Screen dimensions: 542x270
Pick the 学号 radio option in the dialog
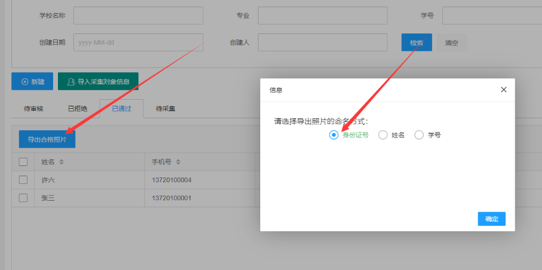(419, 135)
